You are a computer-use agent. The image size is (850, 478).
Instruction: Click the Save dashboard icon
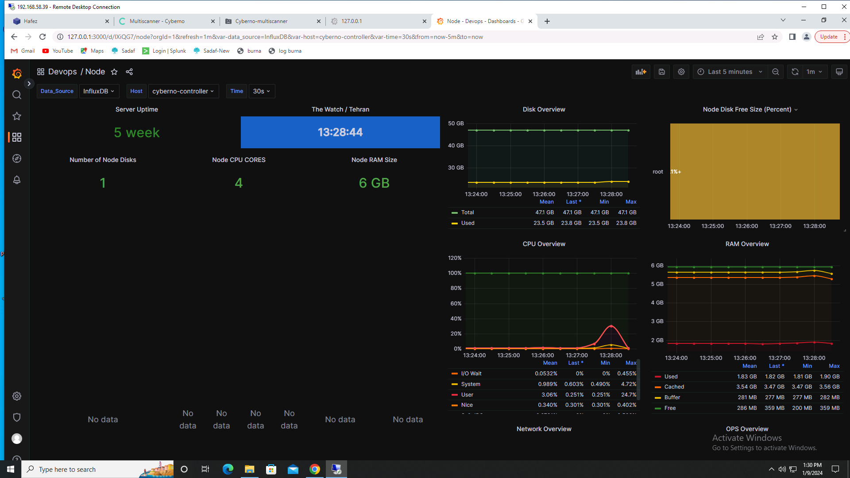pos(662,72)
